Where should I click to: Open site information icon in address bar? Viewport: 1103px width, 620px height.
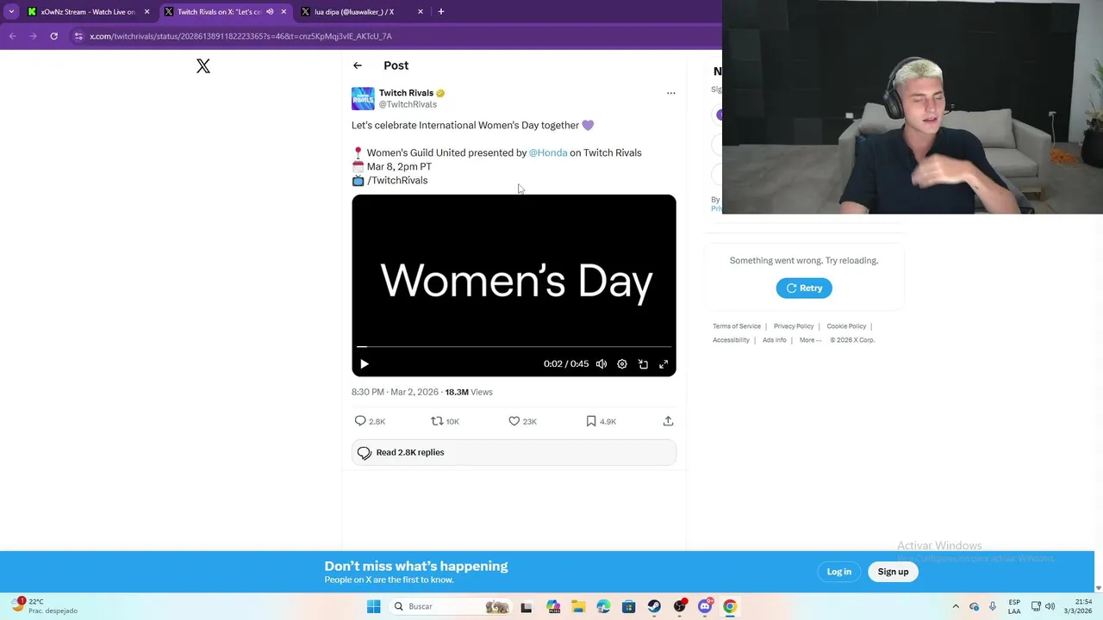(78, 36)
